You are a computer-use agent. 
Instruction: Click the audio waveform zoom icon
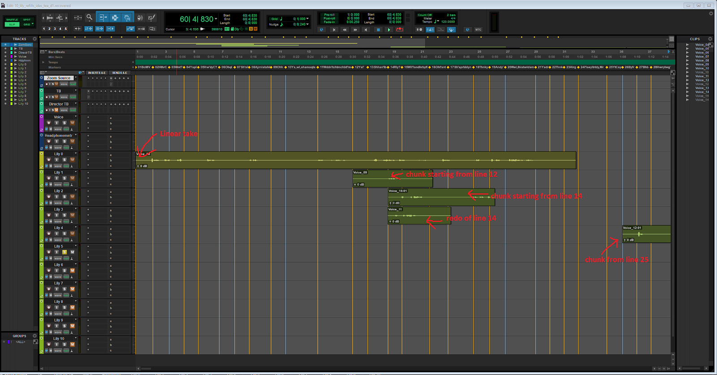pyautogui.click(x=50, y=17)
